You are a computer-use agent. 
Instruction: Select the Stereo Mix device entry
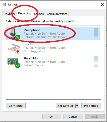pyautogui.click(x=53, y=62)
